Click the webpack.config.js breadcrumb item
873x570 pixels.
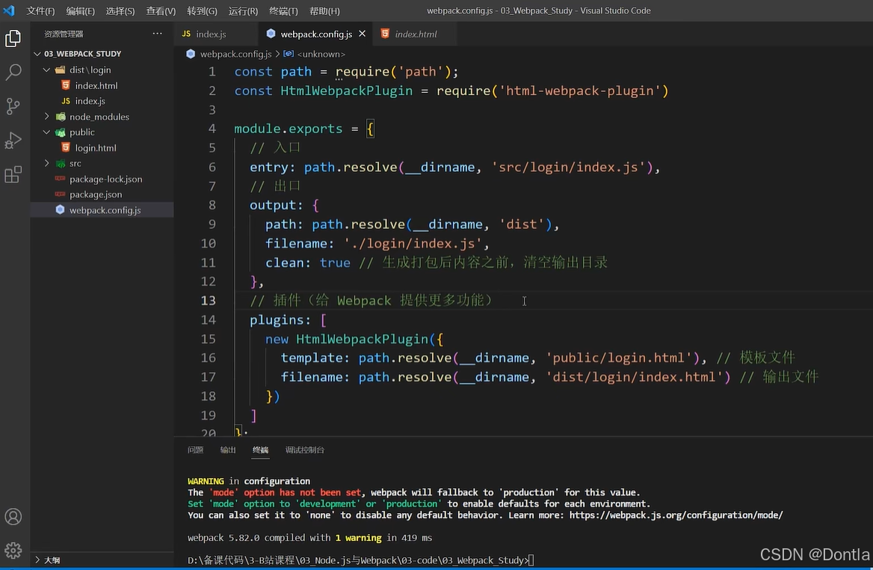235,54
